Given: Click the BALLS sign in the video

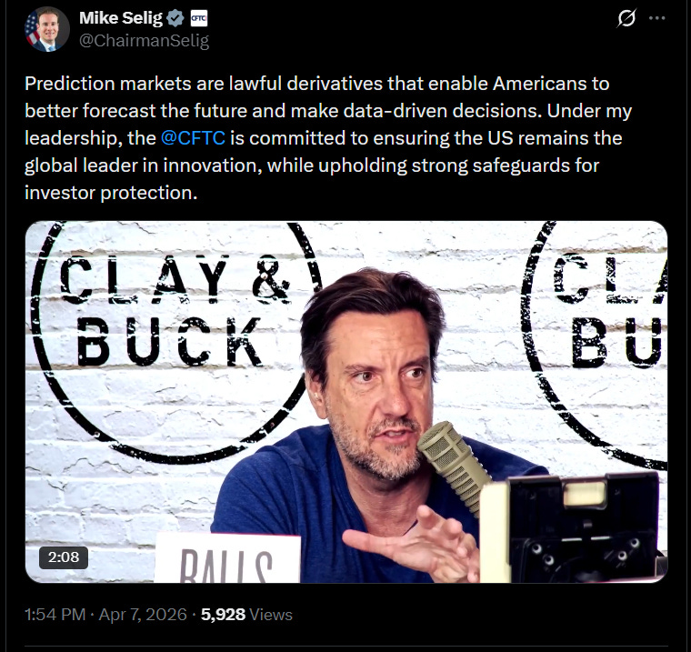Looking at the screenshot, I should [x=227, y=558].
